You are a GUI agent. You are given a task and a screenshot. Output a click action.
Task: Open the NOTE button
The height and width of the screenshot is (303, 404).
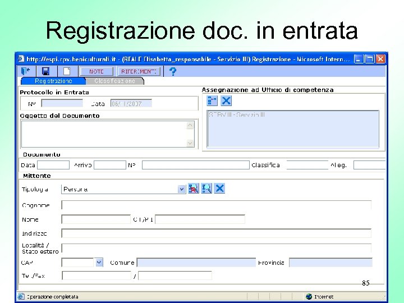point(97,71)
